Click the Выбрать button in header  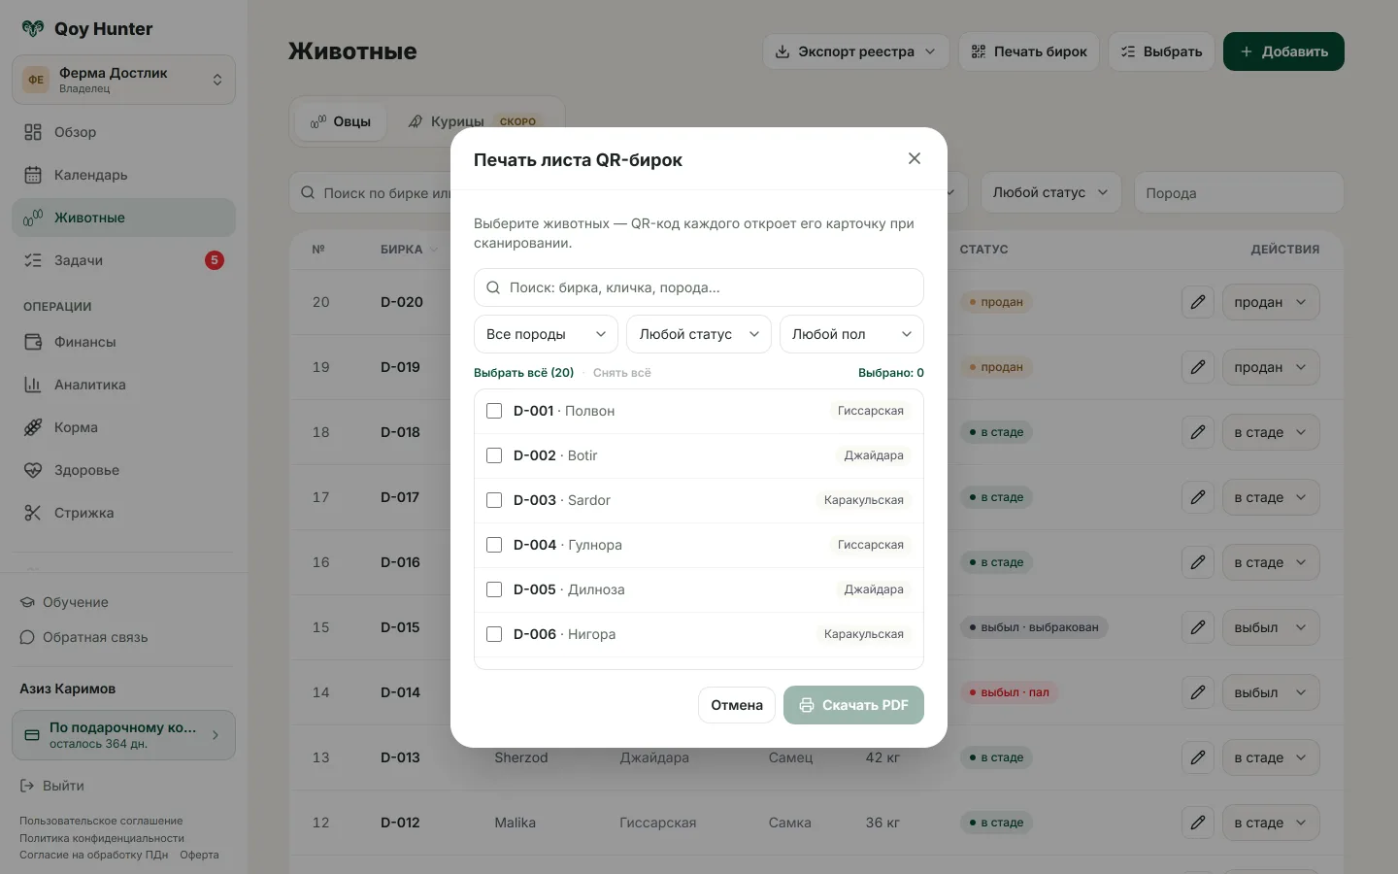[1161, 51]
